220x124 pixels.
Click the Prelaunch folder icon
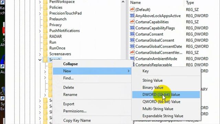point(45,19)
